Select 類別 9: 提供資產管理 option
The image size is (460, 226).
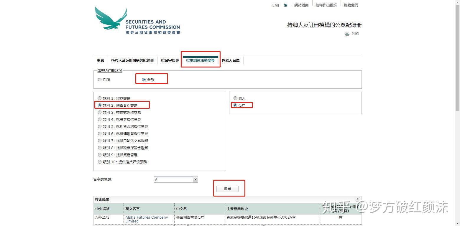pyautogui.click(x=100, y=155)
